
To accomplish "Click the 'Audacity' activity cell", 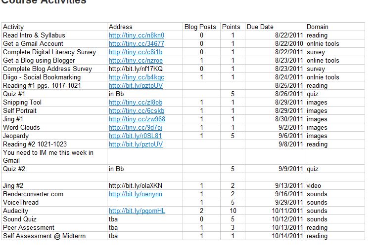I will (x=54, y=211).
